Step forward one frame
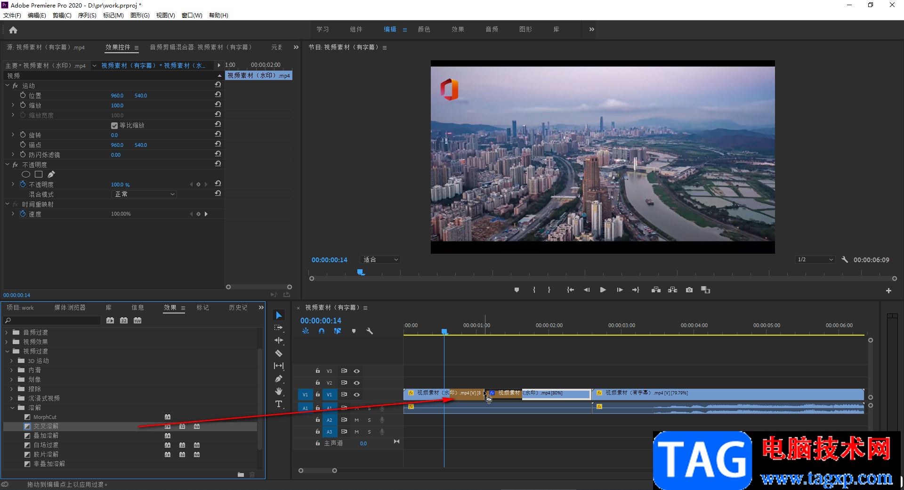This screenshot has height=490, width=904. 620,290
